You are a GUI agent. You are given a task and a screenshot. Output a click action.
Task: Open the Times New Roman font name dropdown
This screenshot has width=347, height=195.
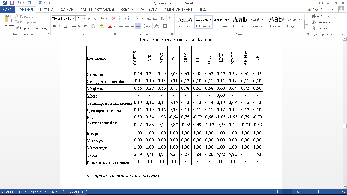pyautogui.click(x=73, y=18)
